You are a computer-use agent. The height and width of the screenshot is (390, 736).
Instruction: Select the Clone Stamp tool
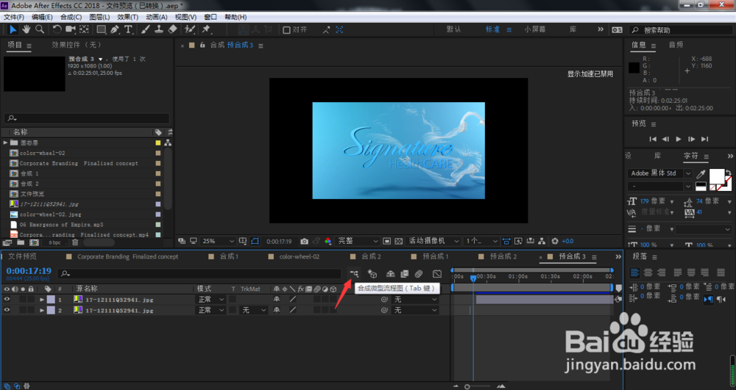pos(159,29)
